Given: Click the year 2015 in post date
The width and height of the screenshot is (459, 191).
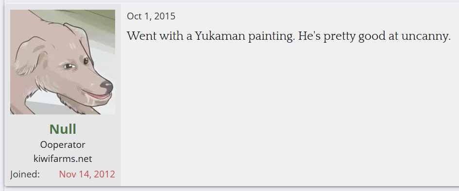Looking at the screenshot, I should coord(165,16).
